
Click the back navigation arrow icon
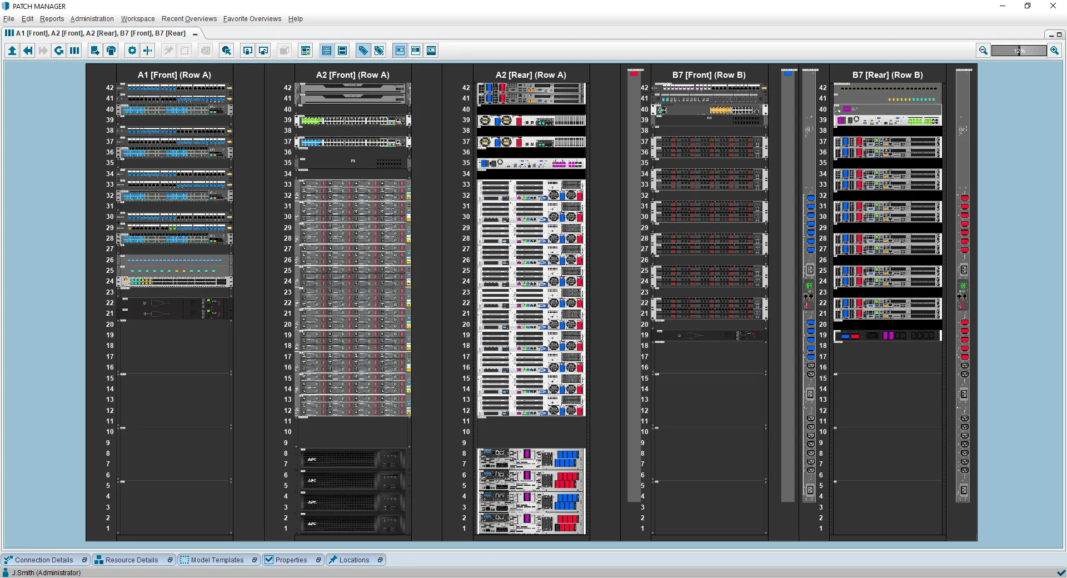click(x=28, y=51)
